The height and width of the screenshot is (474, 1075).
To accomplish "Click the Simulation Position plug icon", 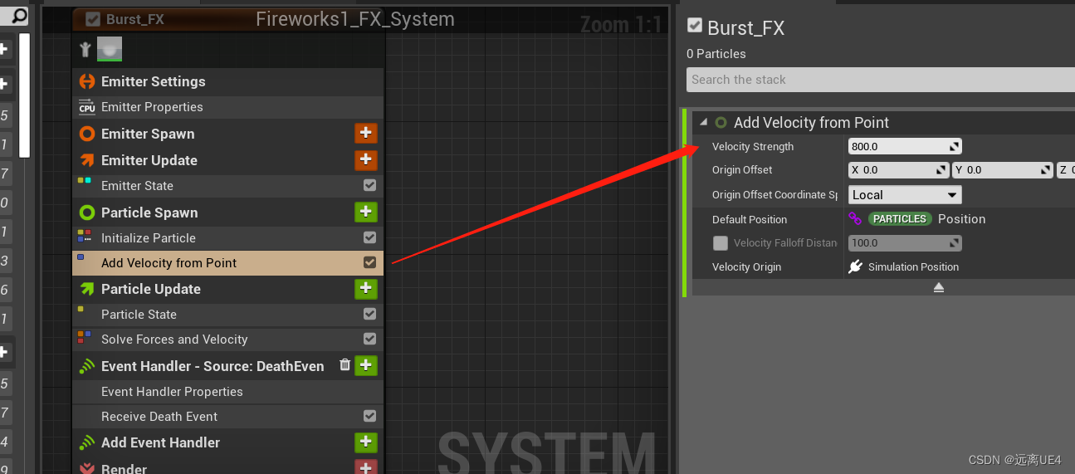I will coord(856,266).
